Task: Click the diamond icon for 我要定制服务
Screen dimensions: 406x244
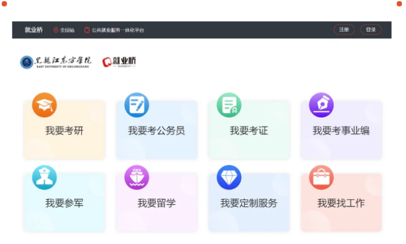Action: 229,177
